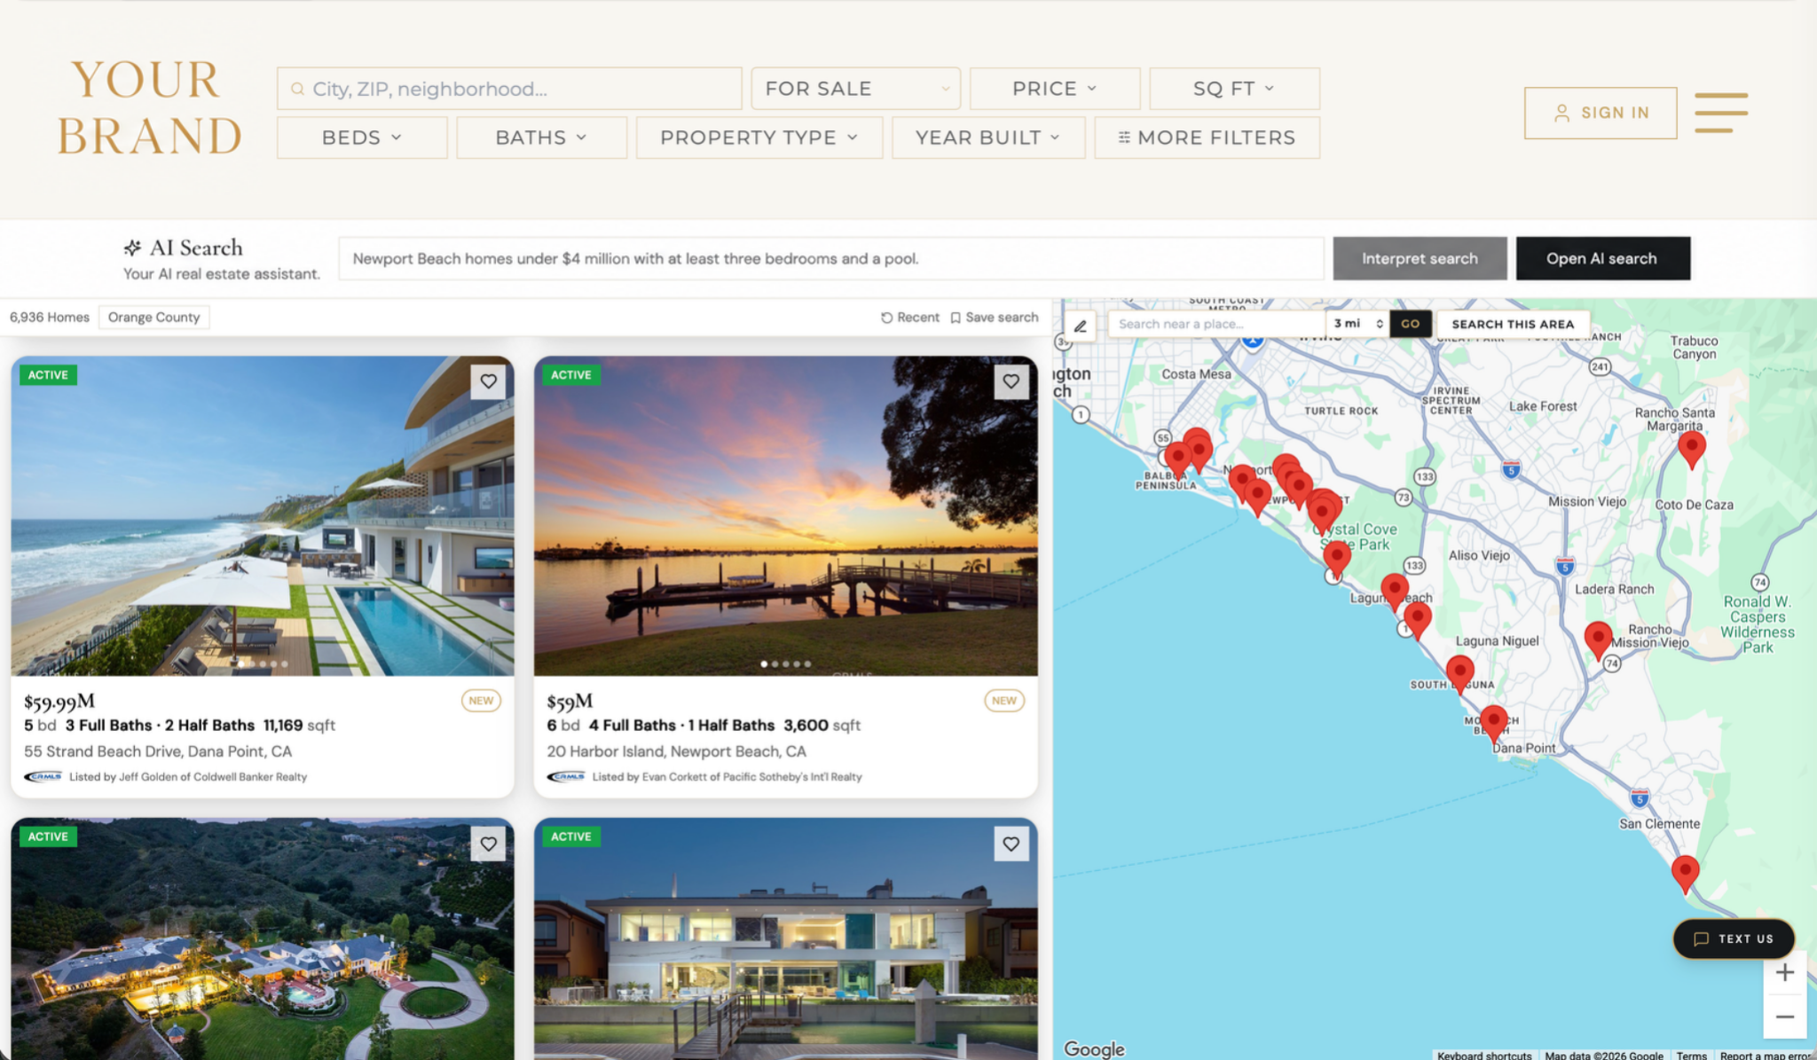Click the AI Search sparkle icon
Image resolution: width=1817 pixels, height=1060 pixels.
(132, 247)
